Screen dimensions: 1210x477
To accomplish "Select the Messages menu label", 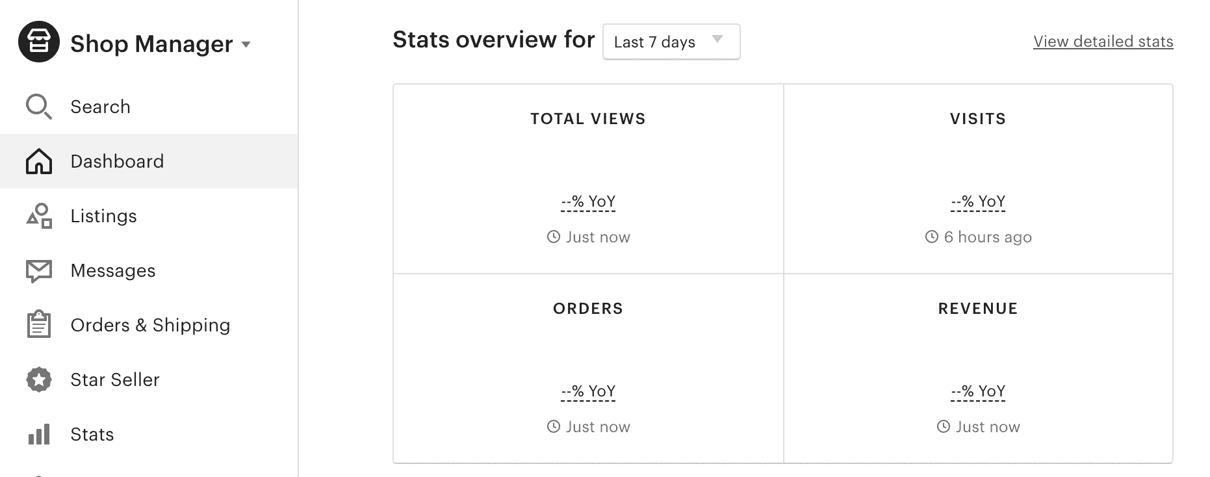I will [113, 270].
